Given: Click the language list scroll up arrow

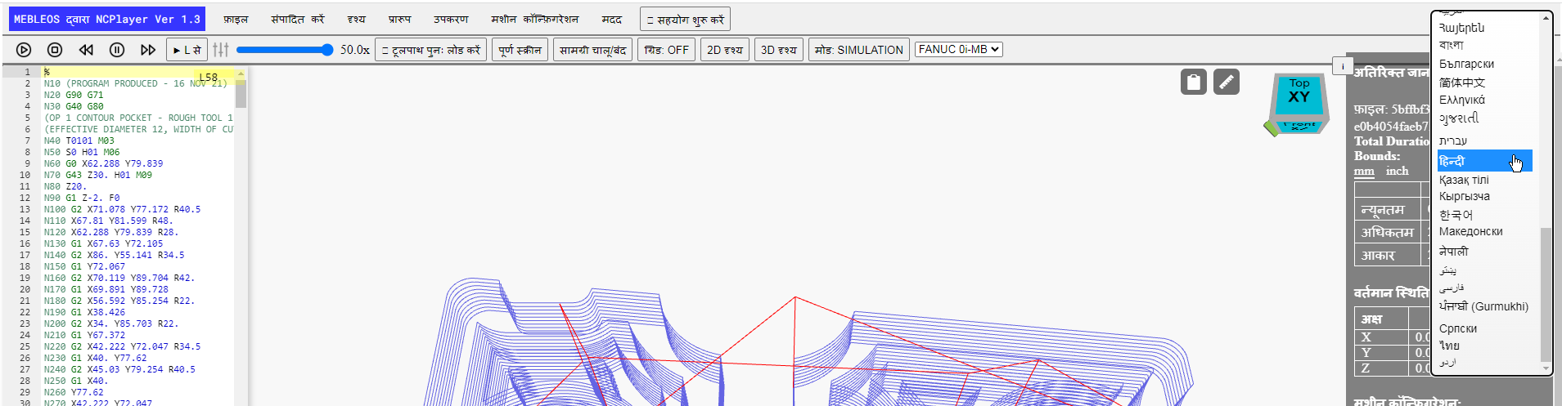Looking at the screenshot, I should coord(1546,18).
